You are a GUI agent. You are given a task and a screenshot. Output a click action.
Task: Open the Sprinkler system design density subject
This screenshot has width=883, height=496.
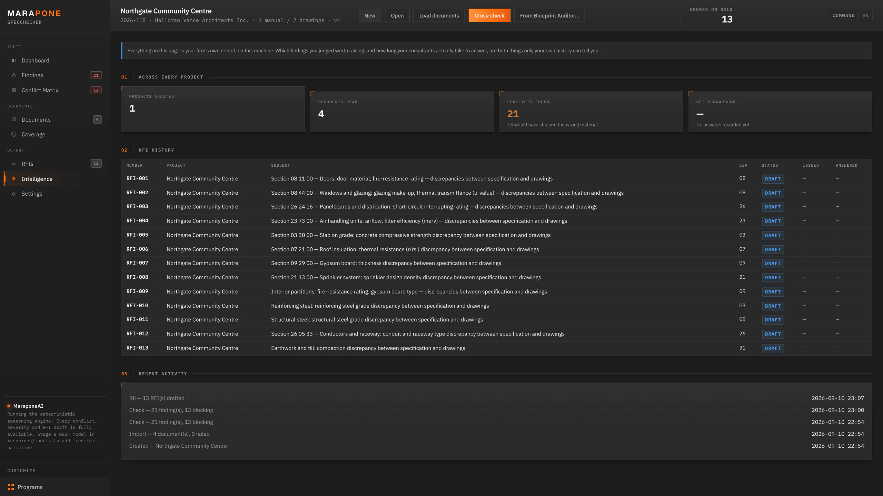[406, 277]
